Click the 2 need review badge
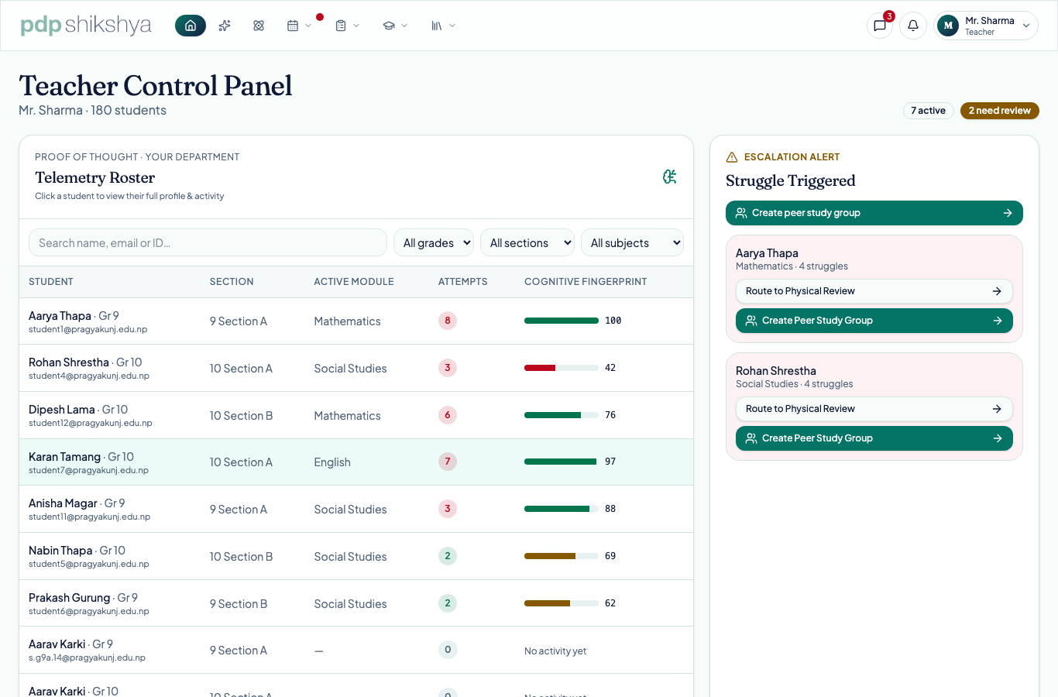 tap(999, 111)
